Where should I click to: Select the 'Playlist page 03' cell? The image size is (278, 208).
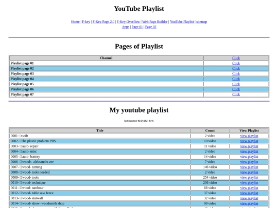click(x=106, y=74)
